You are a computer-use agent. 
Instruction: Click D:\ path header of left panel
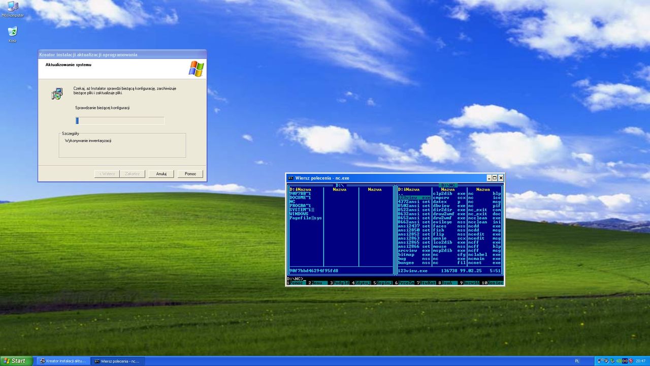coord(340,185)
